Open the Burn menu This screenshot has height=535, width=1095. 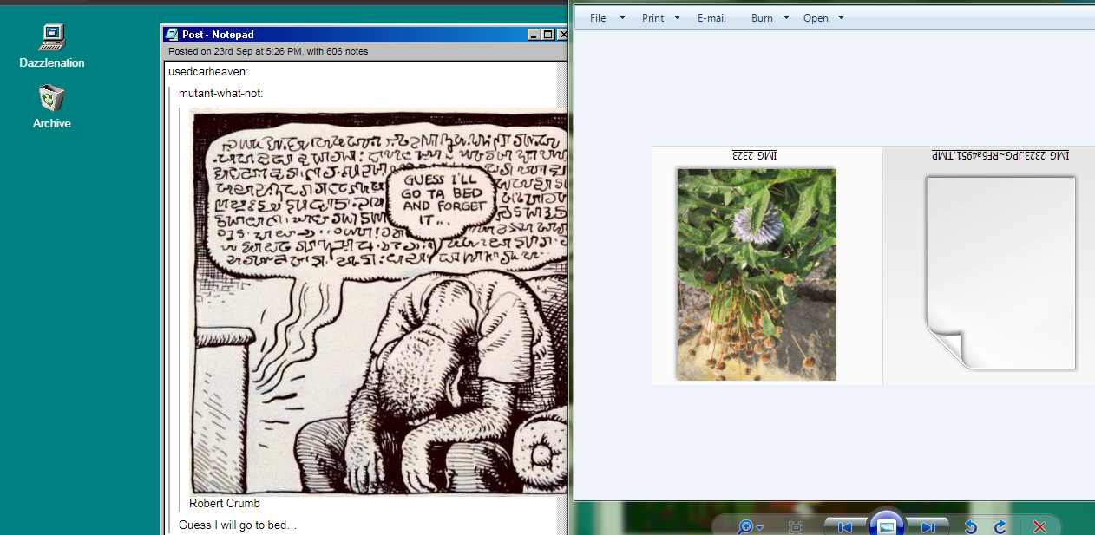click(x=762, y=18)
